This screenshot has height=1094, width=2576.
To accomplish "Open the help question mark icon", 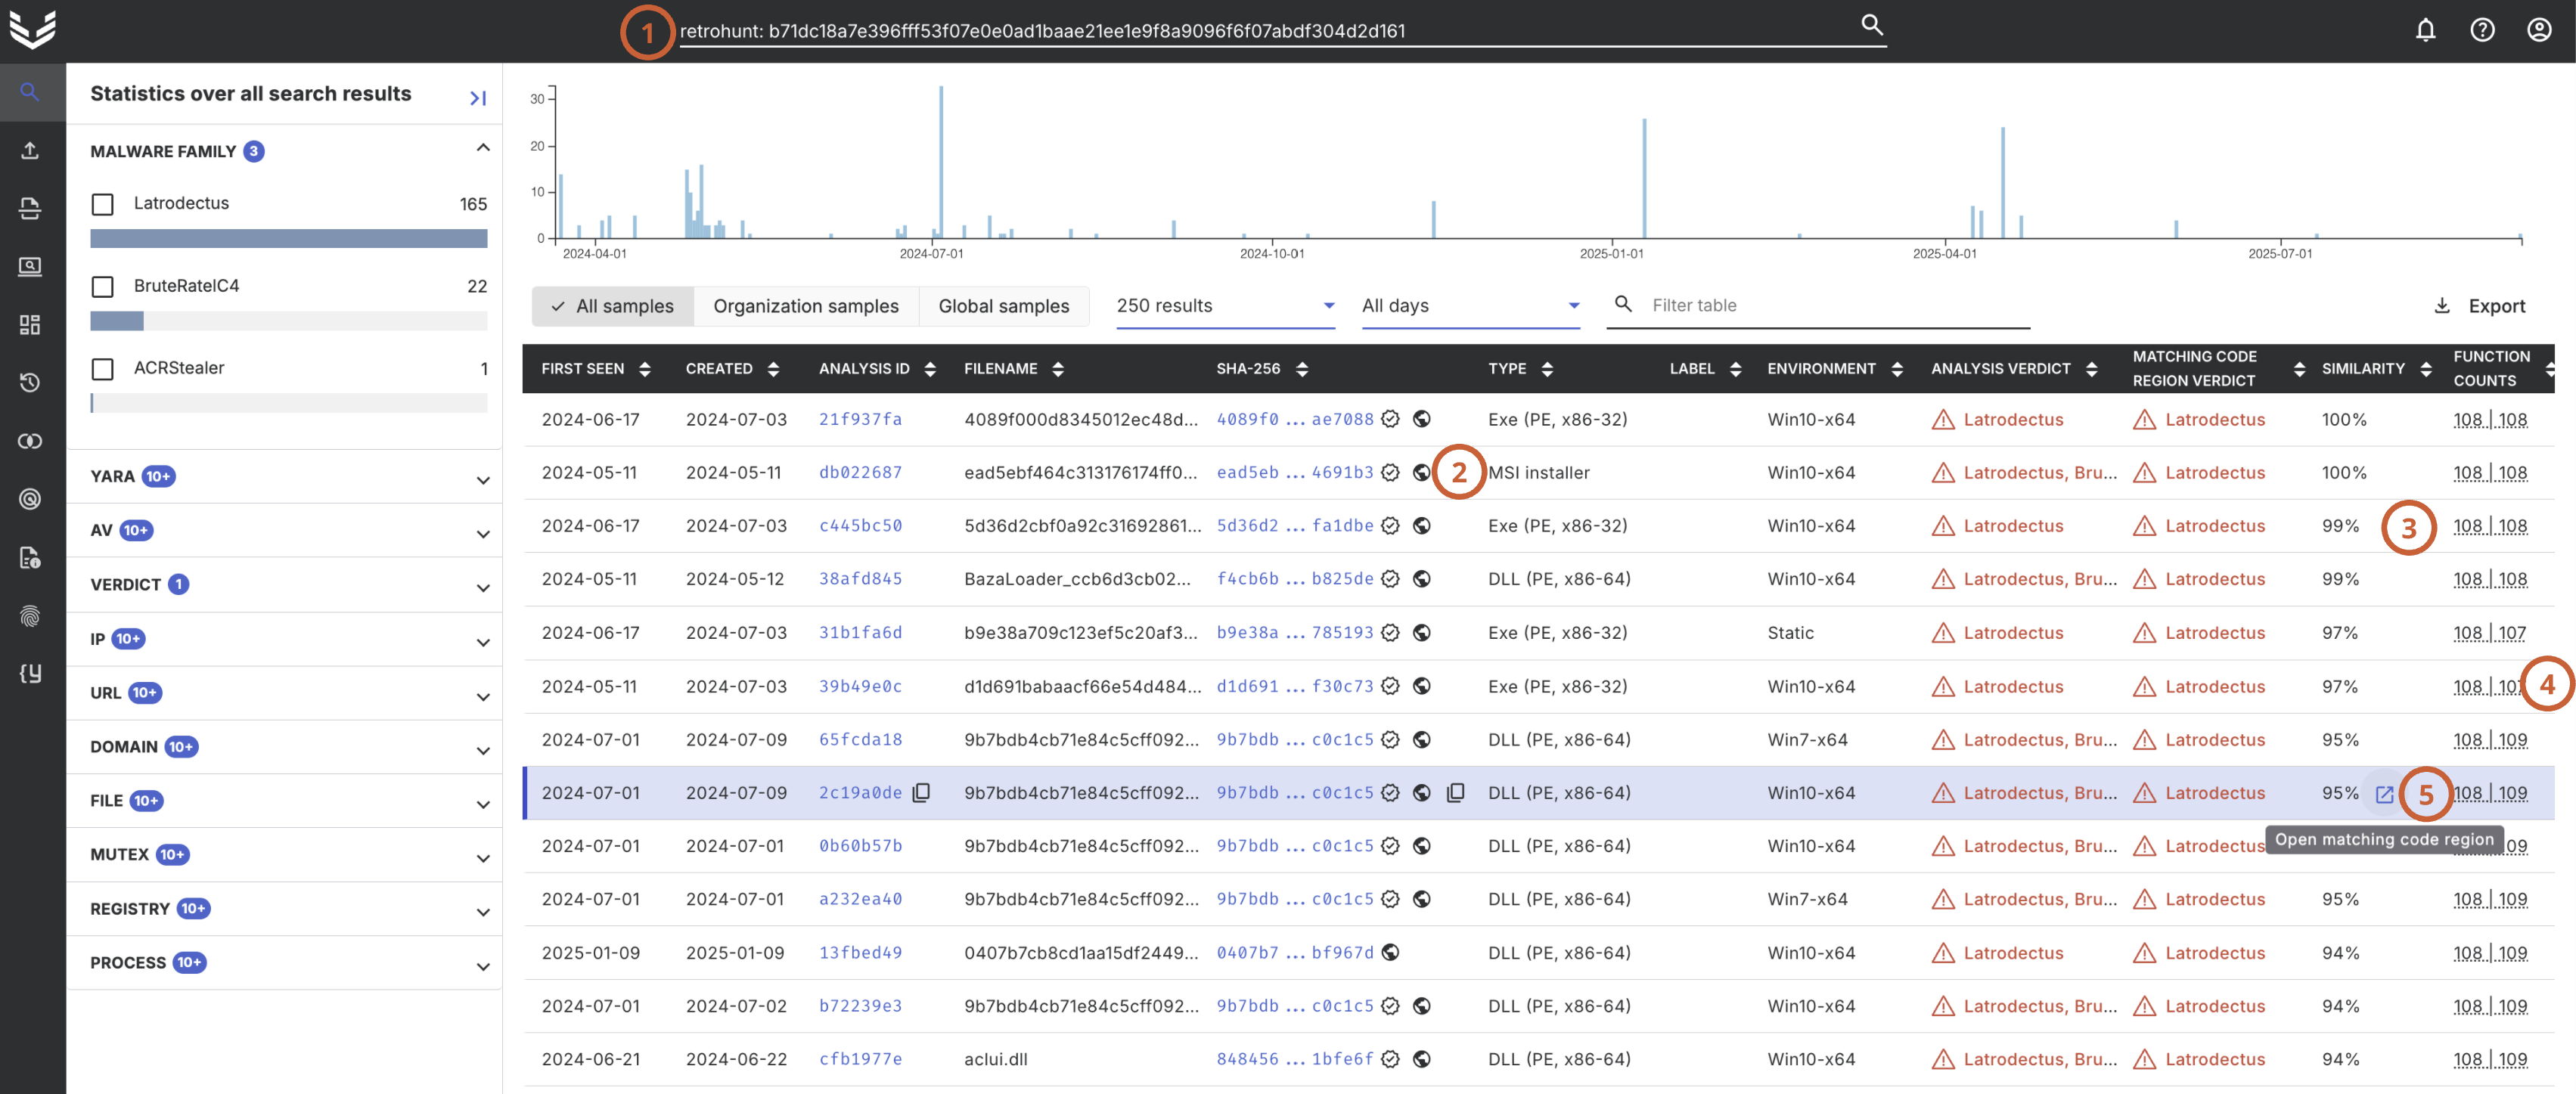I will (x=2482, y=30).
